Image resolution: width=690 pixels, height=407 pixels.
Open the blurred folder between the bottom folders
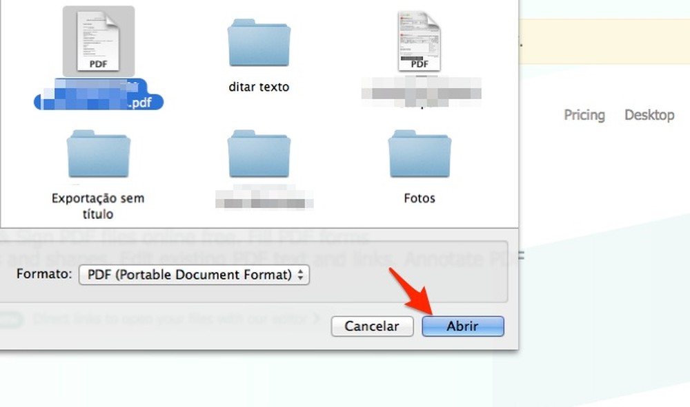(x=259, y=154)
